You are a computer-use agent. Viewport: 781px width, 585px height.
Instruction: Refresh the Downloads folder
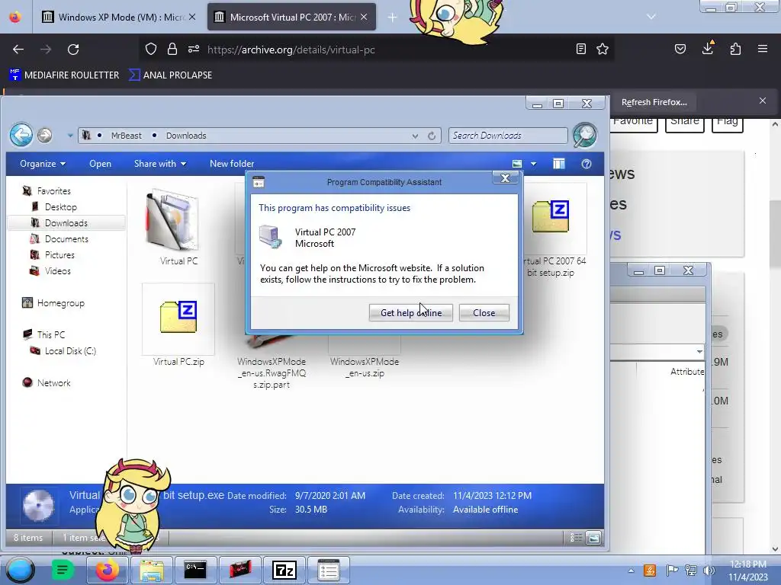tap(432, 136)
